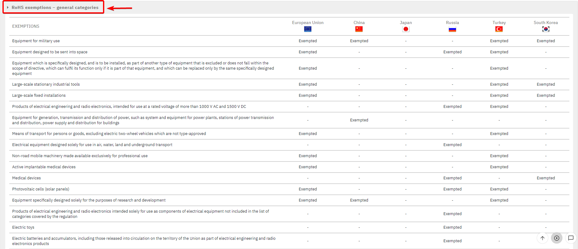Viewport: 578px width, 249px height.
Task: Click South Korea's Exempted cell for Medical devices
Action: pyautogui.click(x=546, y=178)
